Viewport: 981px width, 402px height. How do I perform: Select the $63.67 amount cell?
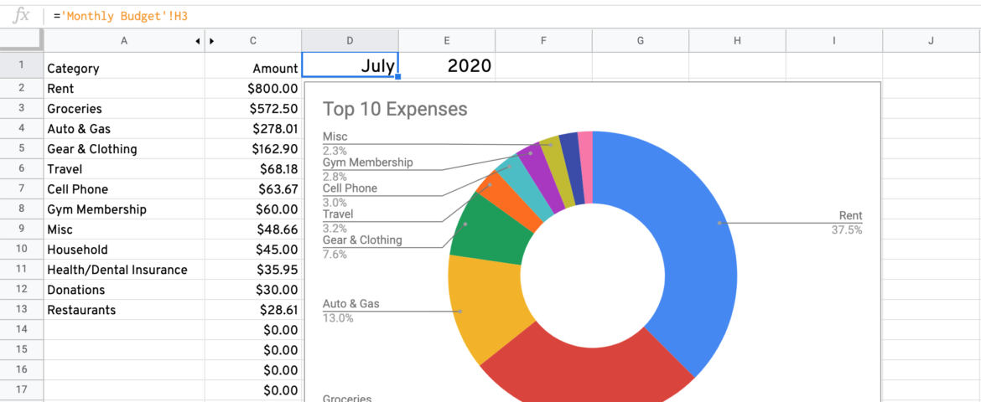252,188
